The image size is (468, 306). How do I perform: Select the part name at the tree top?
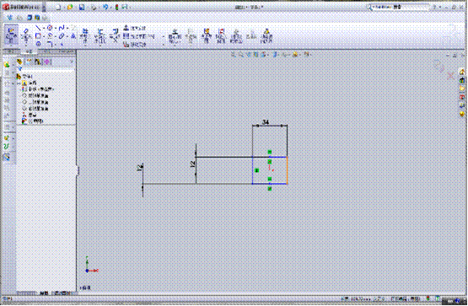[x=24, y=77]
